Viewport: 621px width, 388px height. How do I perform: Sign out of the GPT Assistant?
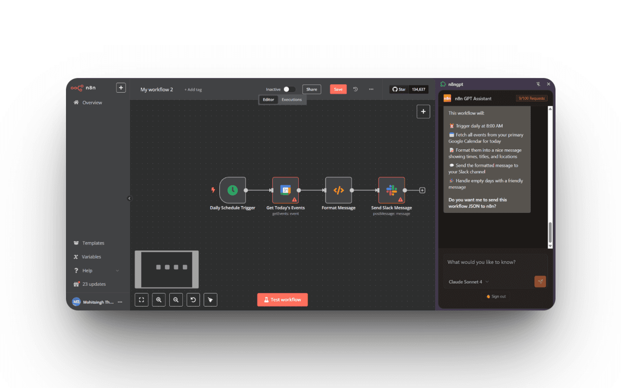pyautogui.click(x=496, y=296)
